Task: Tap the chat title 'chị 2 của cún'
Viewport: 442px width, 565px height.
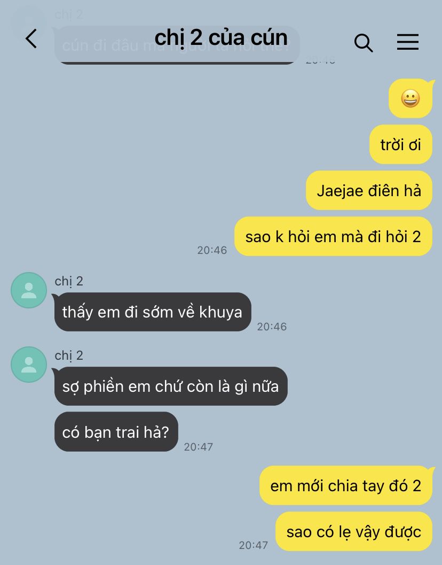Action: point(221,38)
